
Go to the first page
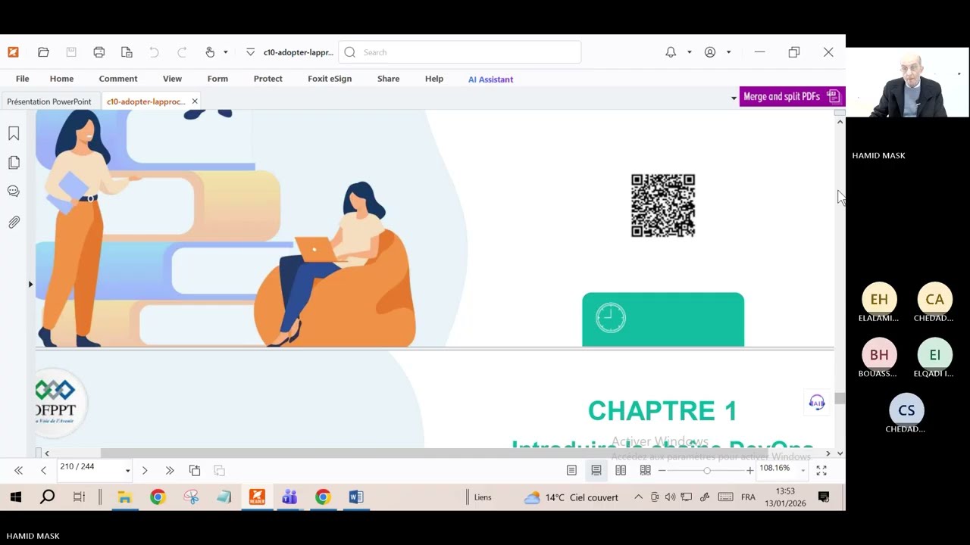(19, 470)
